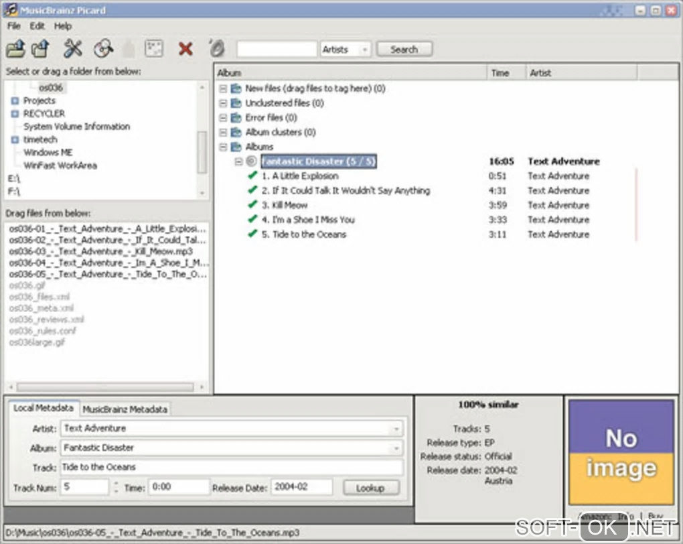Switch to the MusicBrainz Metadata tab
This screenshot has width=683, height=544.
point(125,409)
